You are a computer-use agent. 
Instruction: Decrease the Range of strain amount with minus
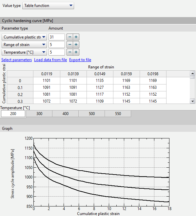pyautogui.click(x=70, y=45)
